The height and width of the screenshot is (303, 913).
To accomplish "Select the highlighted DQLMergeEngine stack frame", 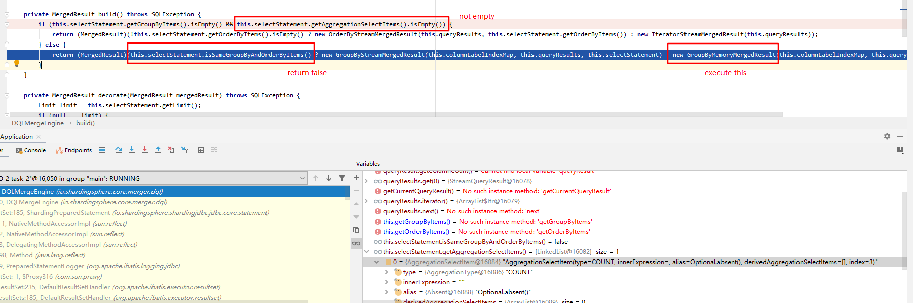I will coord(175,192).
